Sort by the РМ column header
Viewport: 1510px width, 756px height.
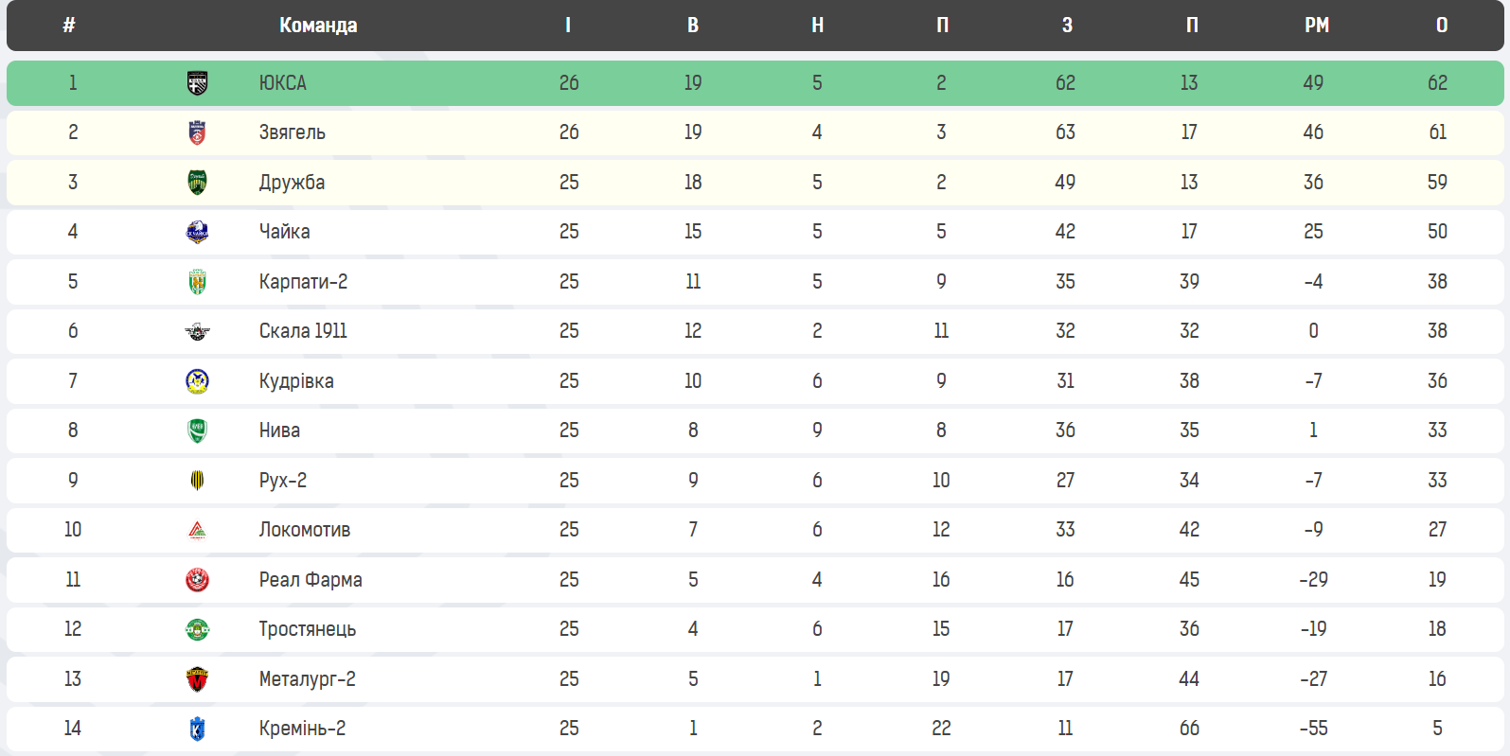tap(1317, 26)
